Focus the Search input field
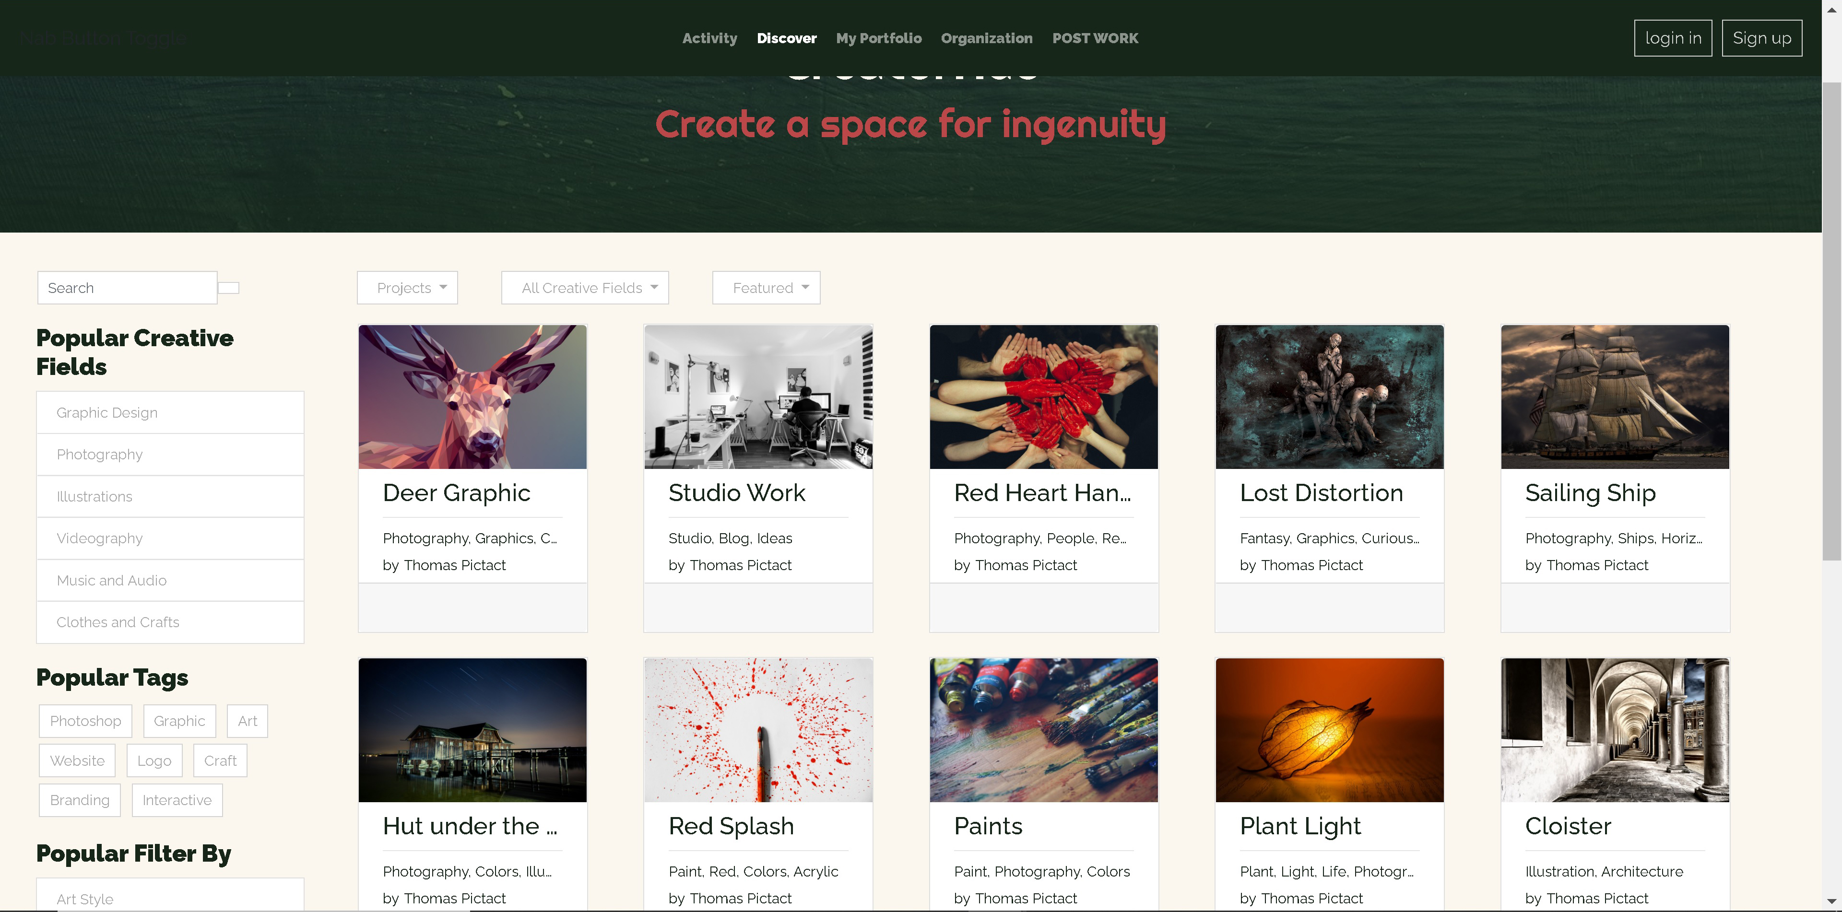This screenshot has width=1842, height=912. tap(127, 287)
